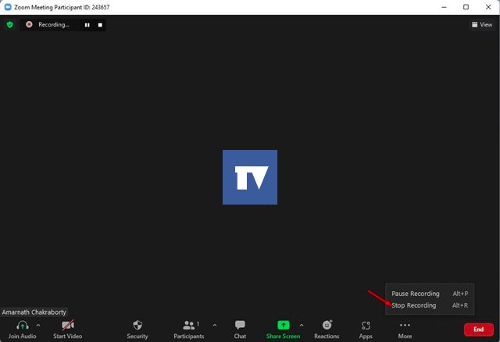The image size is (500, 342).
Task: Click the red End meeting button
Action: click(479, 330)
